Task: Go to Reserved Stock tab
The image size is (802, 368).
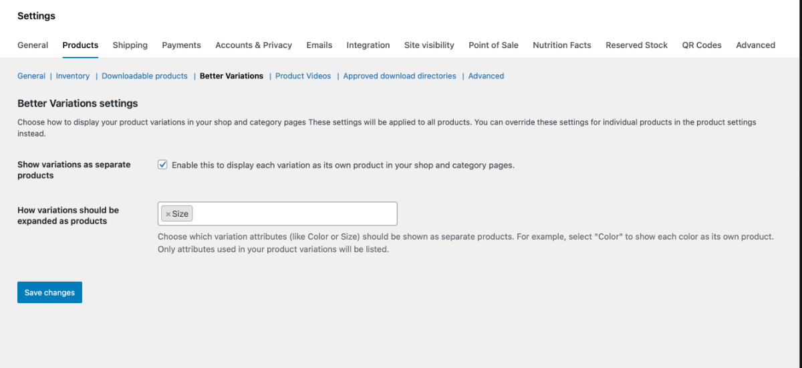Action: [x=636, y=45]
